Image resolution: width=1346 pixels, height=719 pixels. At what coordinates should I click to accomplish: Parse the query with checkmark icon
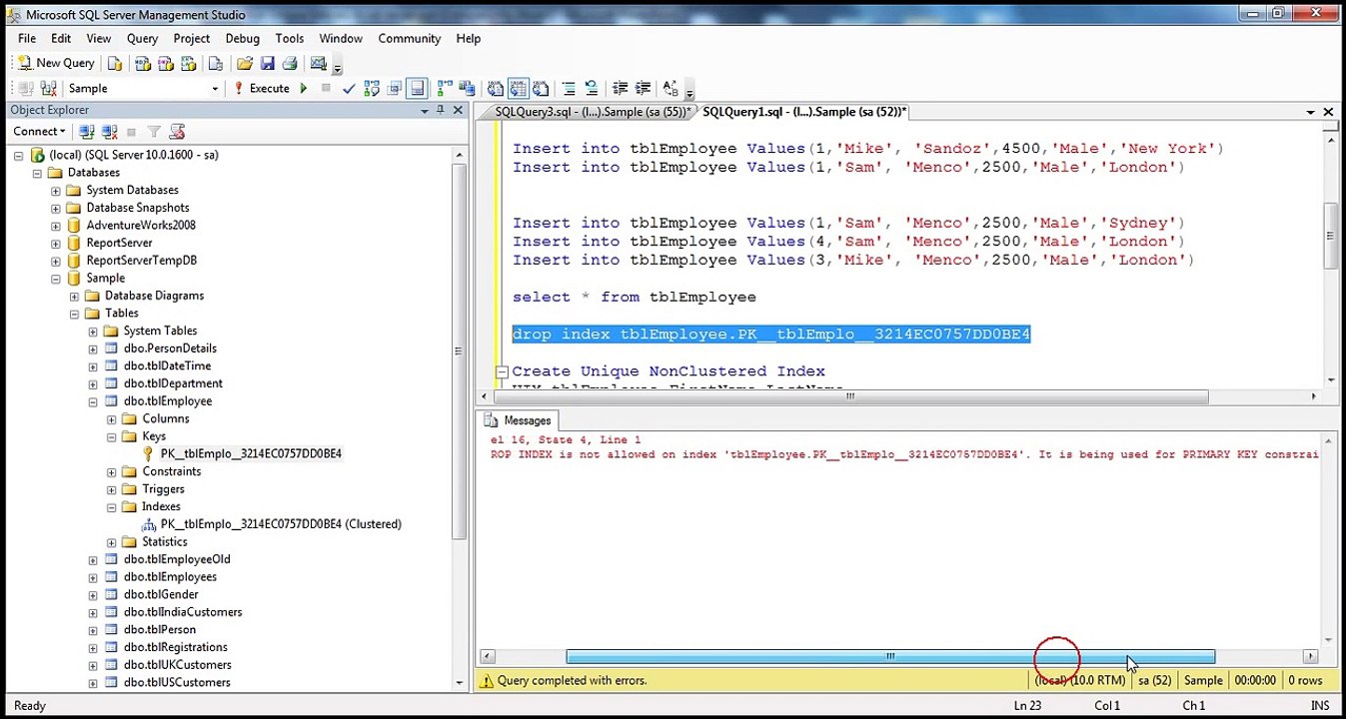[x=349, y=89]
